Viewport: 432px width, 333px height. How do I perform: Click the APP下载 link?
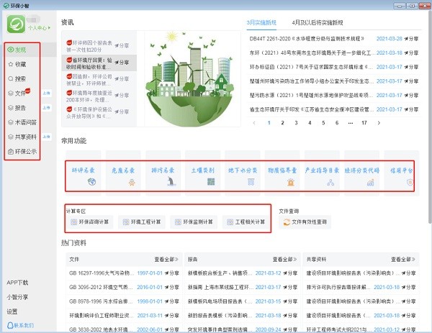(17, 283)
